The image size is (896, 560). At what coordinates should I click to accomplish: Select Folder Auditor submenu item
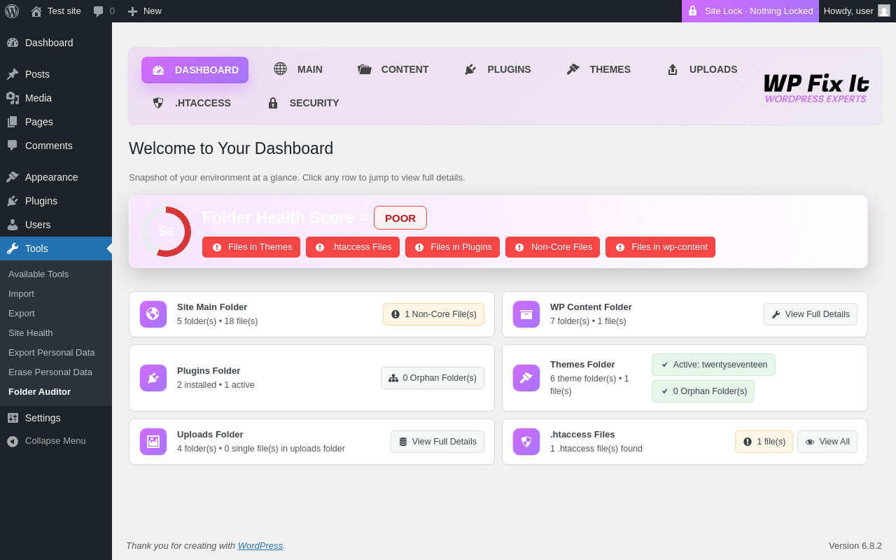click(39, 391)
